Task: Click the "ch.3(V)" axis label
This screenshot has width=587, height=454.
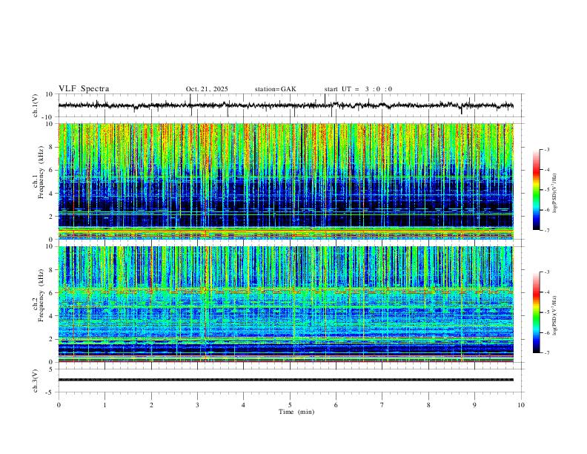Action: [x=36, y=381]
